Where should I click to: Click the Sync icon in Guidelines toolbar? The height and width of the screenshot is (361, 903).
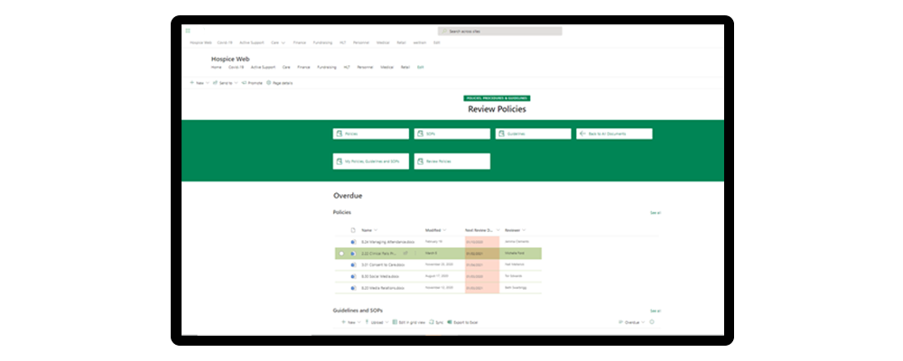[x=432, y=322]
